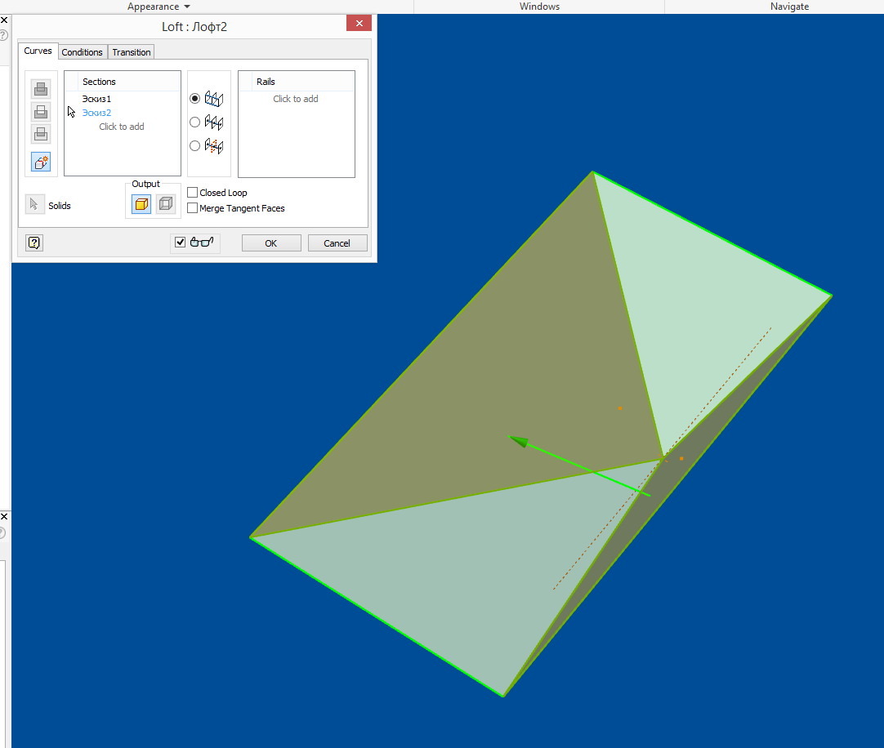Switch to the Transition tab

pos(131,51)
